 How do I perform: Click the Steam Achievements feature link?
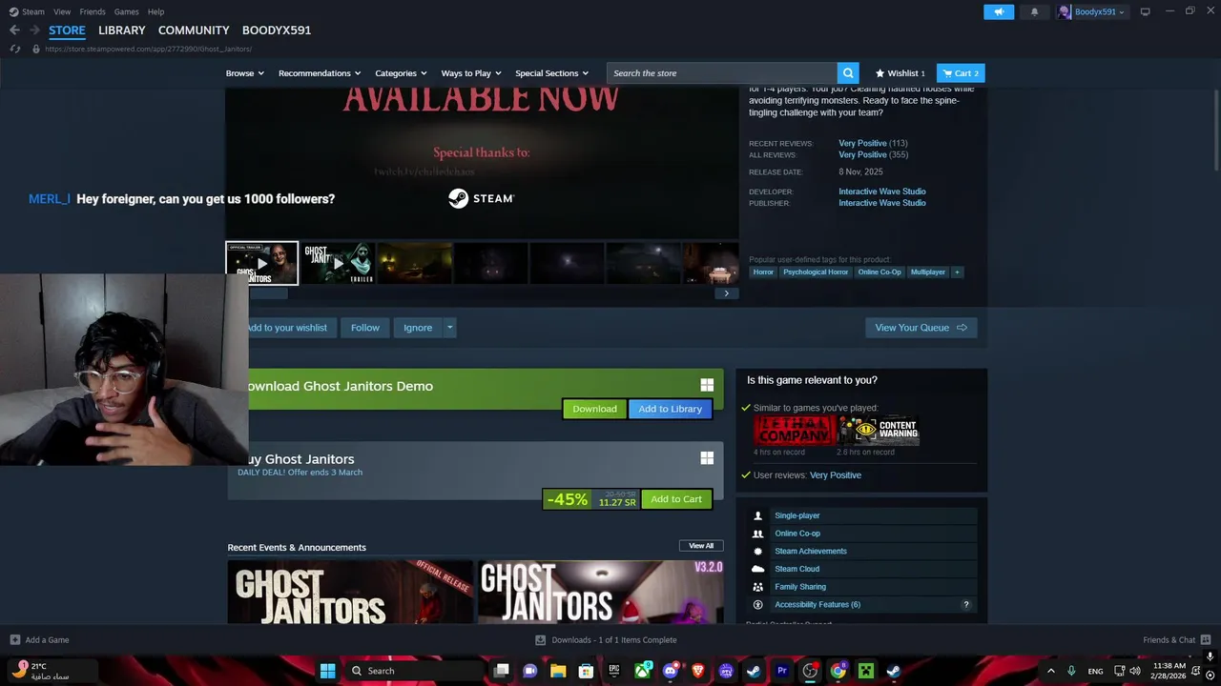point(811,552)
